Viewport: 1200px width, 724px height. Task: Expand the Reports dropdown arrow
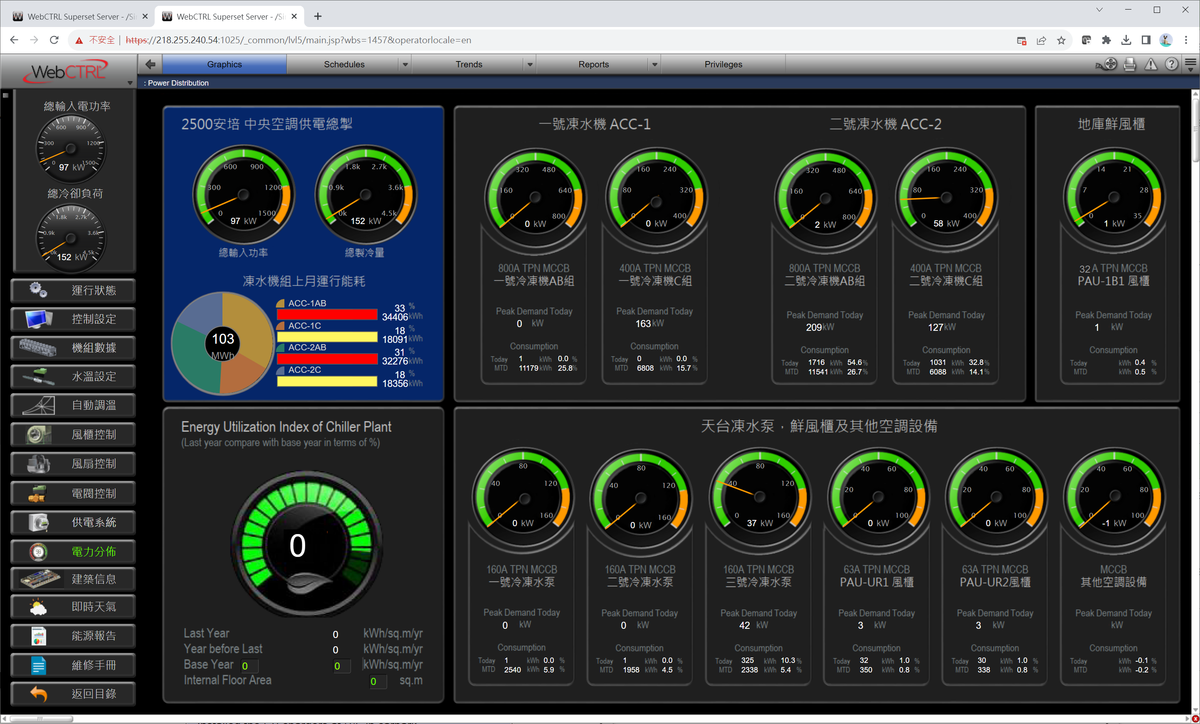click(x=654, y=64)
